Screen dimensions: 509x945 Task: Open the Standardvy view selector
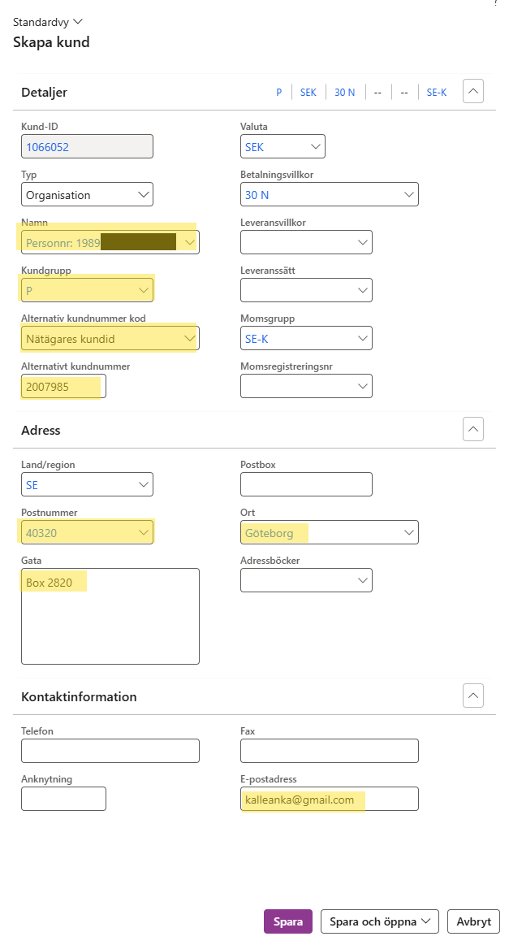tap(48, 22)
